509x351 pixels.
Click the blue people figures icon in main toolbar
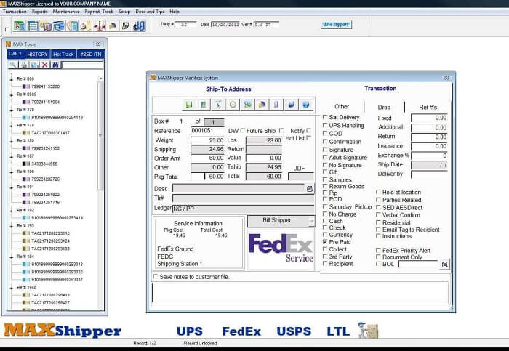coord(139,25)
